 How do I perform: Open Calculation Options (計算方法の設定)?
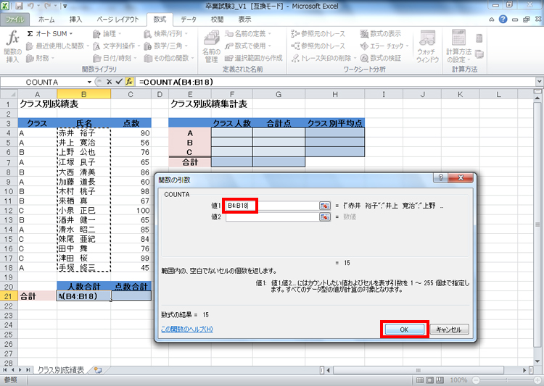click(x=458, y=47)
